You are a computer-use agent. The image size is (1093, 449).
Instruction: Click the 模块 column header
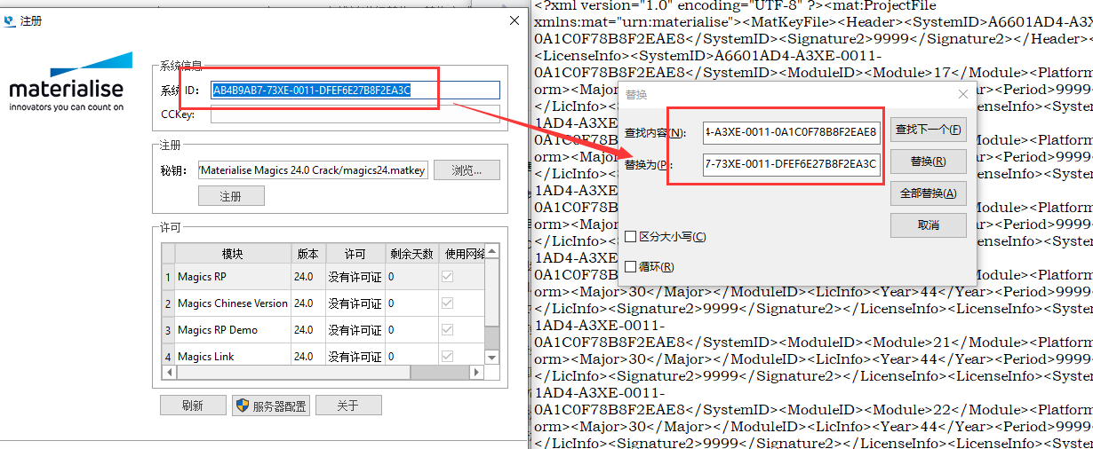tap(233, 254)
